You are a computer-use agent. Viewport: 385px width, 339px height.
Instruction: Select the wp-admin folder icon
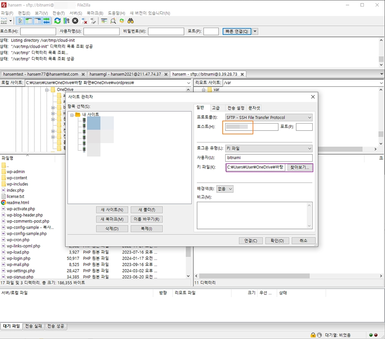point(3,172)
